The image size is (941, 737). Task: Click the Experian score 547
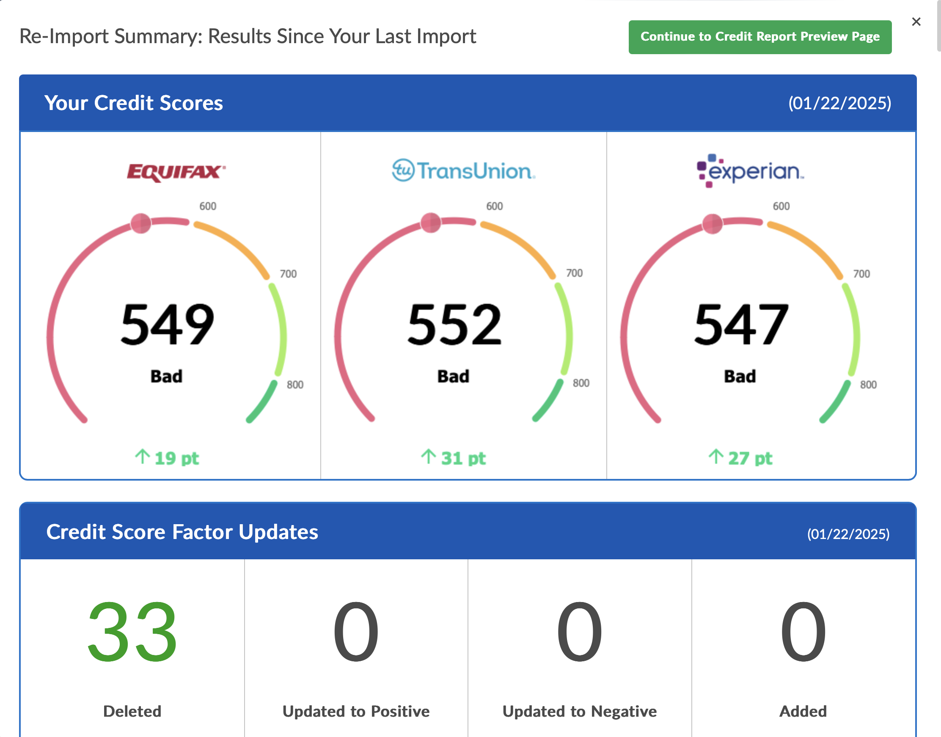[x=741, y=324]
